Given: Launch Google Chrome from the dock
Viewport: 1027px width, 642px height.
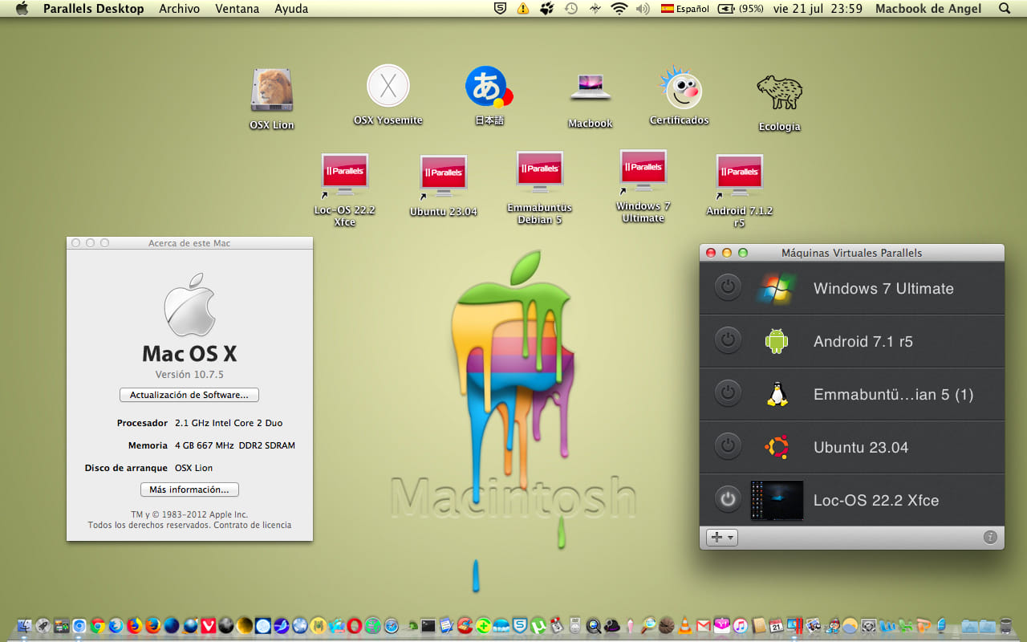Looking at the screenshot, I should (x=97, y=626).
